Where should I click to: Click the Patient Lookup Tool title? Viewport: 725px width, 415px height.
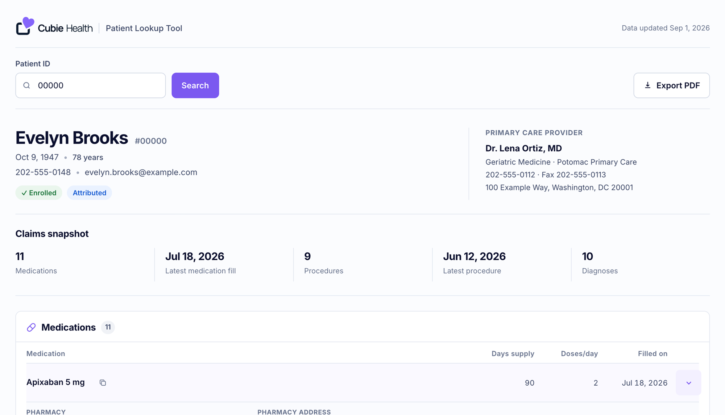(x=144, y=28)
